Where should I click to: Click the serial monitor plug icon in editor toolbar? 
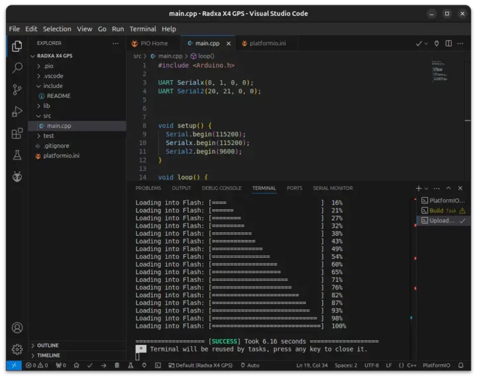(437, 44)
